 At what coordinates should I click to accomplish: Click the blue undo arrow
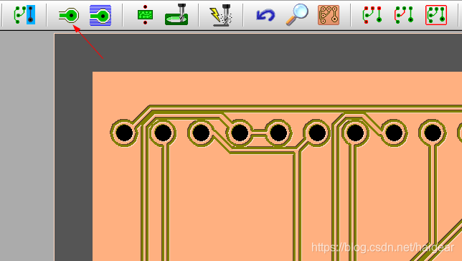pyautogui.click(x=265, y=15)
